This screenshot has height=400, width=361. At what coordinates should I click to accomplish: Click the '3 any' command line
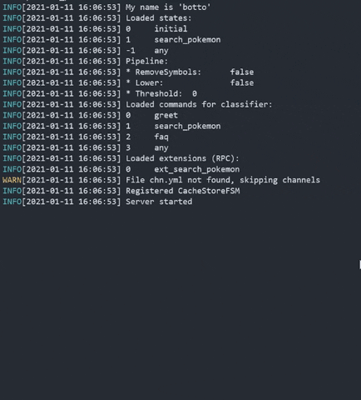(147, 147)
